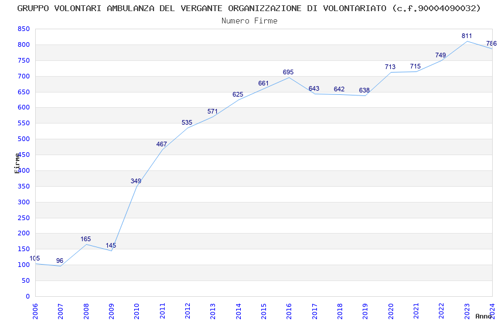Viewport: 498px width, 322px height.
Task: Click the y-axis value 200
Action: [24, 233]
